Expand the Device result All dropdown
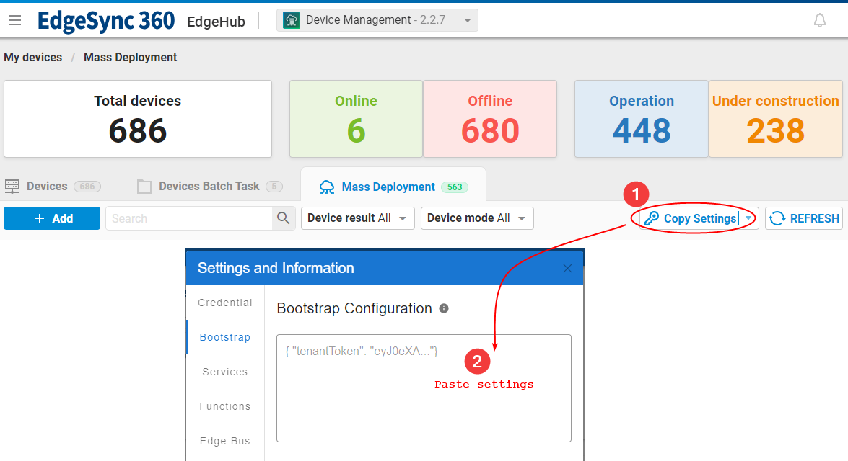This screenshot has width=848, height=461. [x=403, y=218]
